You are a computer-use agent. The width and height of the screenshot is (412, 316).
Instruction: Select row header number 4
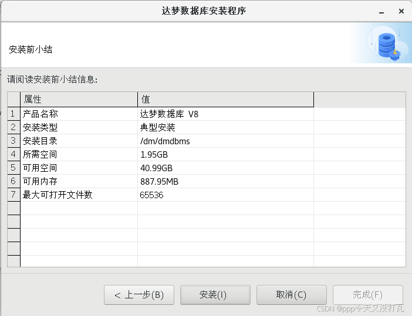click(x=13, y=154)
